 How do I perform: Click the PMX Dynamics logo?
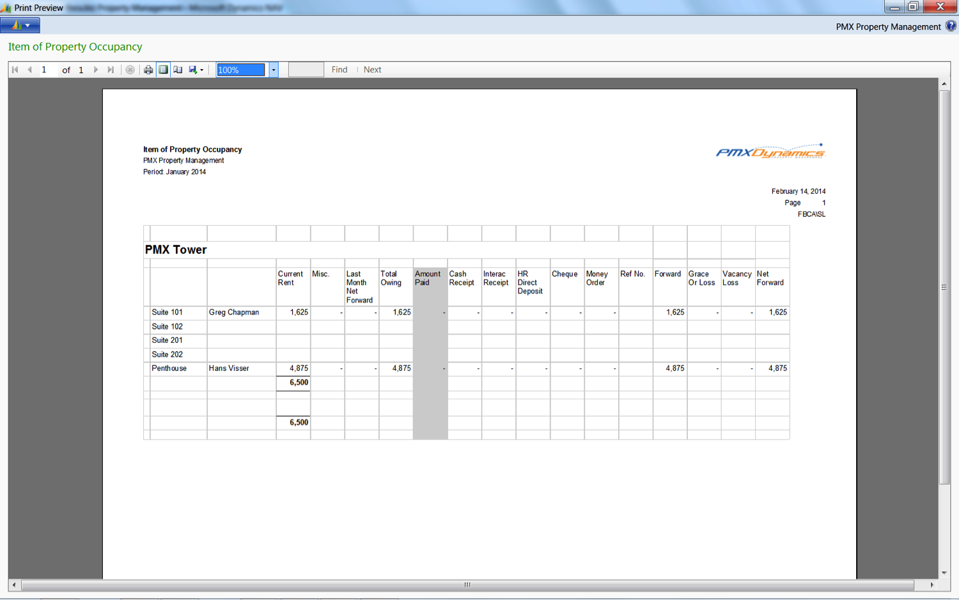coord(770,151)
